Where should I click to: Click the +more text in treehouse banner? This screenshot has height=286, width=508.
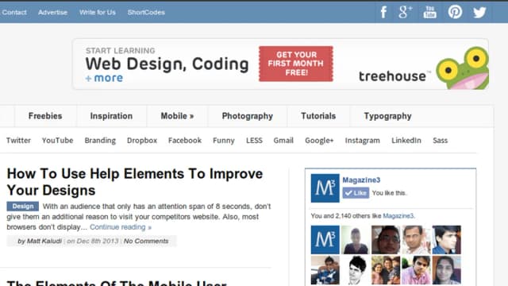pyautogui.click(x=104, y=78)
